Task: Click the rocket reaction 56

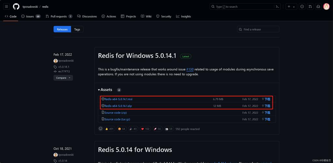Action: [157, 129]
